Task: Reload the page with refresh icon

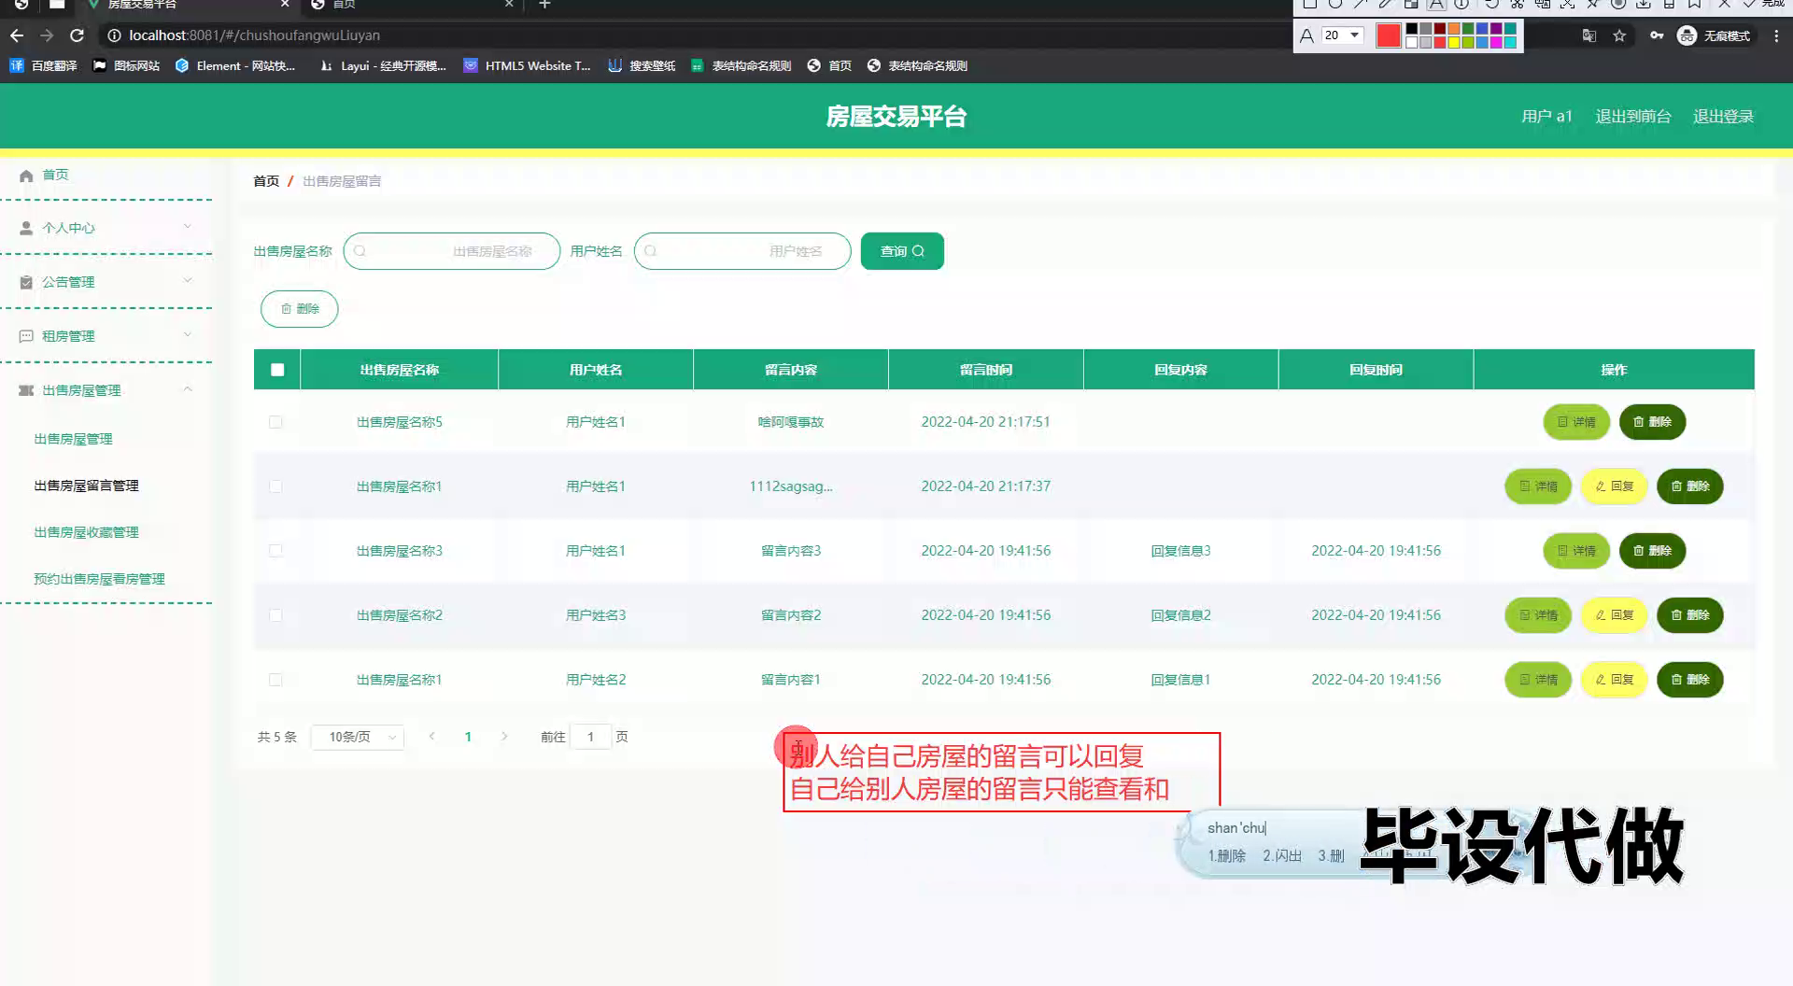Action: click(x=78, y=35)
